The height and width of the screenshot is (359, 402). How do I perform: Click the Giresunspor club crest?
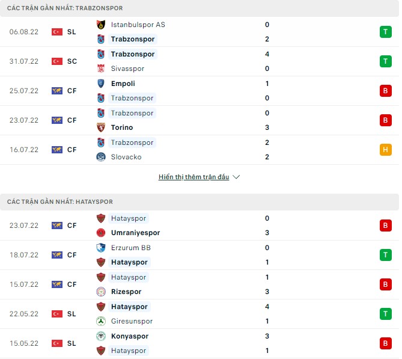(x=100, y=321)
